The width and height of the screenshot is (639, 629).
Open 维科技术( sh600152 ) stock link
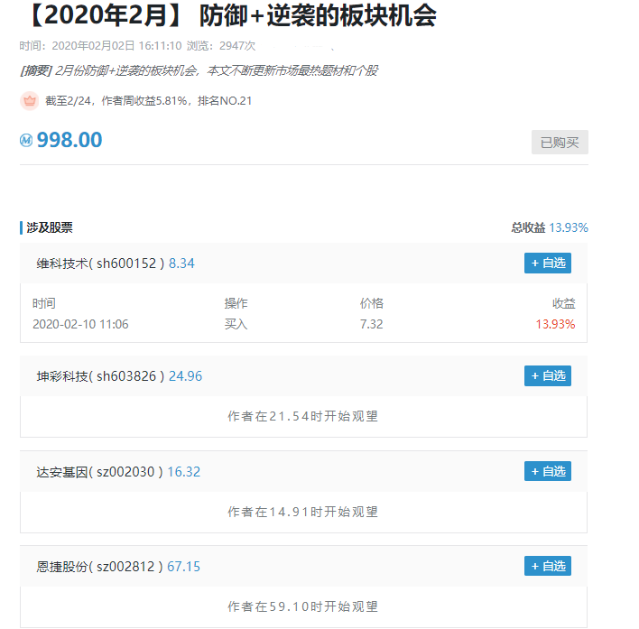point(100,264)
